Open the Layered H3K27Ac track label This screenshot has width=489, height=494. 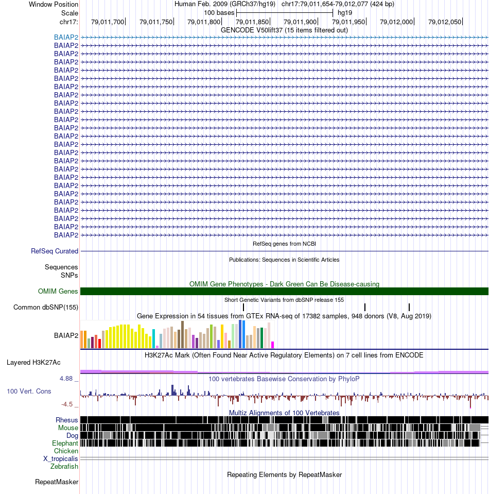coord(33,362)
